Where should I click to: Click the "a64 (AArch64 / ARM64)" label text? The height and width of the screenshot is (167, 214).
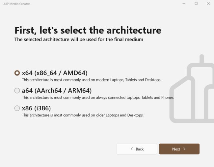pos(57,90)
